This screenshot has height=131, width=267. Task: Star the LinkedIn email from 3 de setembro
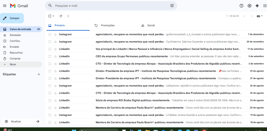55,64
